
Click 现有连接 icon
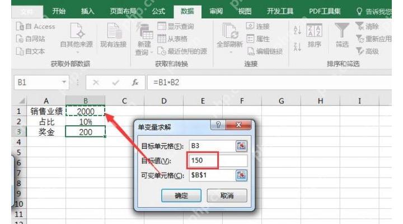[x=113, y=36]
